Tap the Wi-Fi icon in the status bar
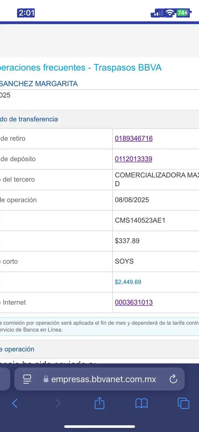199x432 pixels. pos(170,12)
